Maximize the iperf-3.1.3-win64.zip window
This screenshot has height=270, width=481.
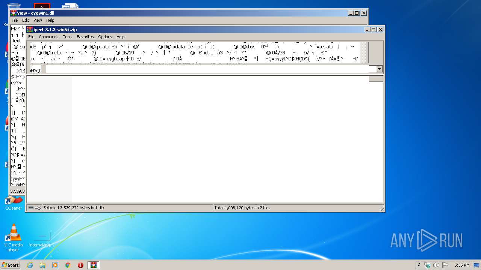pyautogui.click(x=374, y=29)
